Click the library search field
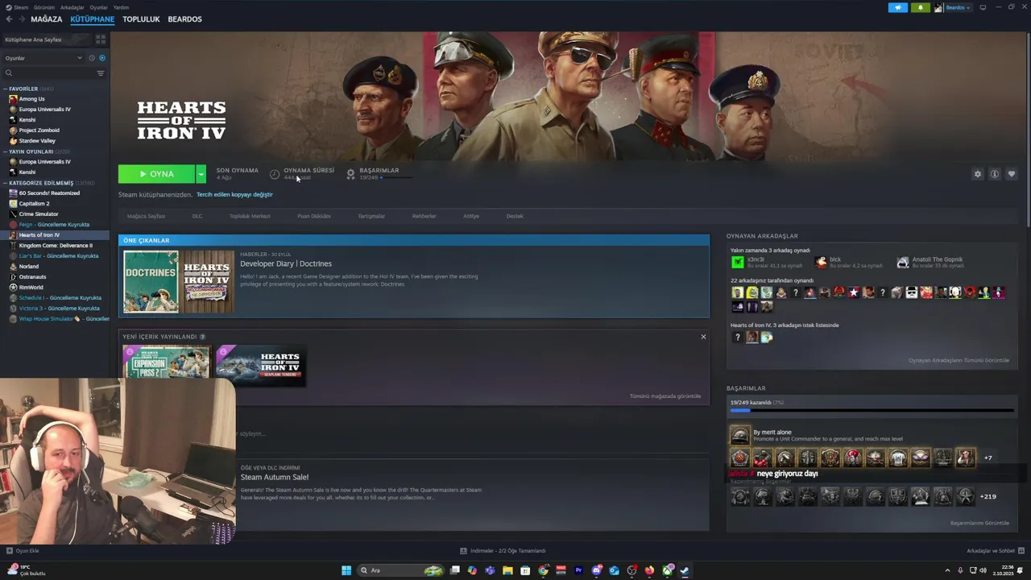 click(50, 73)
